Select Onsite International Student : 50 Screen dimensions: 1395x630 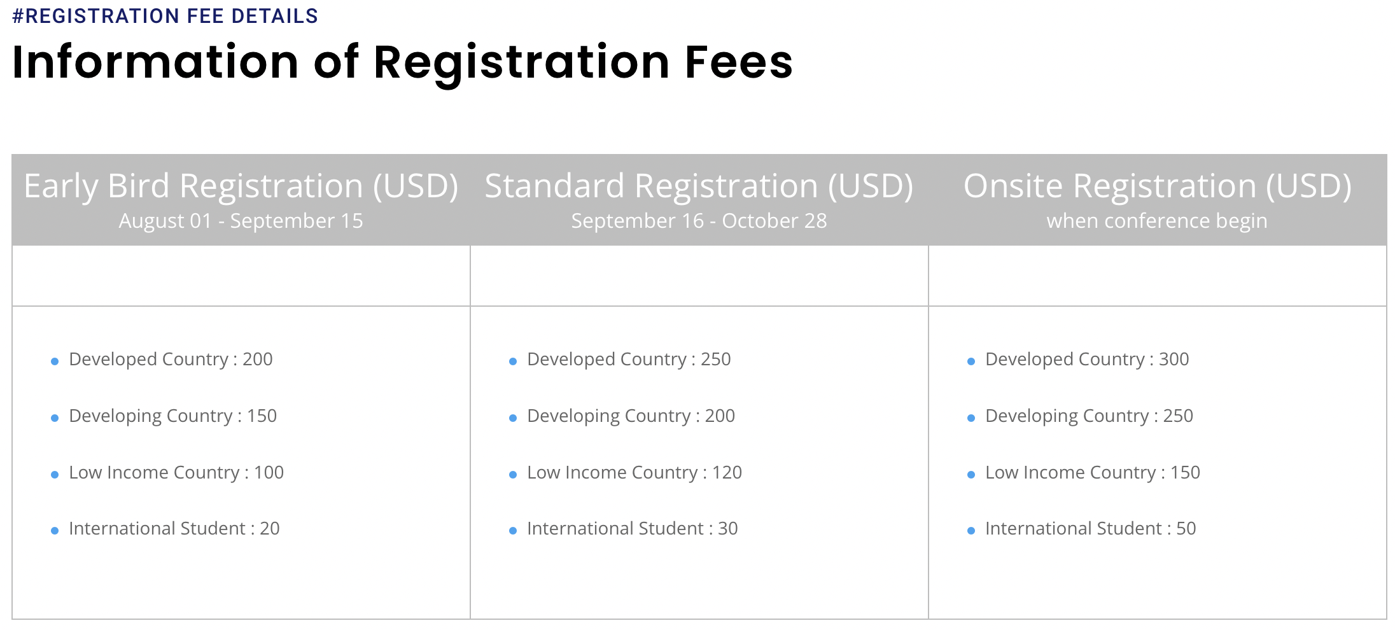click(x=1091, y=529)
